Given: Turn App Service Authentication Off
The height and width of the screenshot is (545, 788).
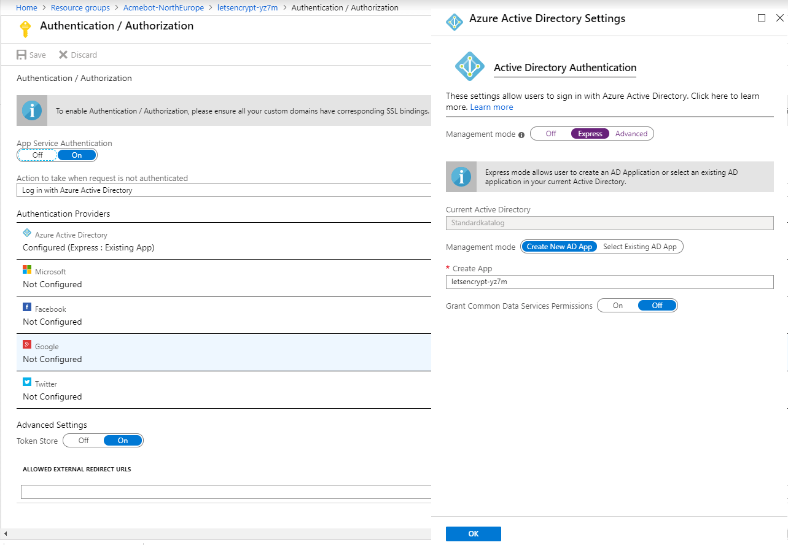Looking at the screenshot, I should [x=37, y=155].
